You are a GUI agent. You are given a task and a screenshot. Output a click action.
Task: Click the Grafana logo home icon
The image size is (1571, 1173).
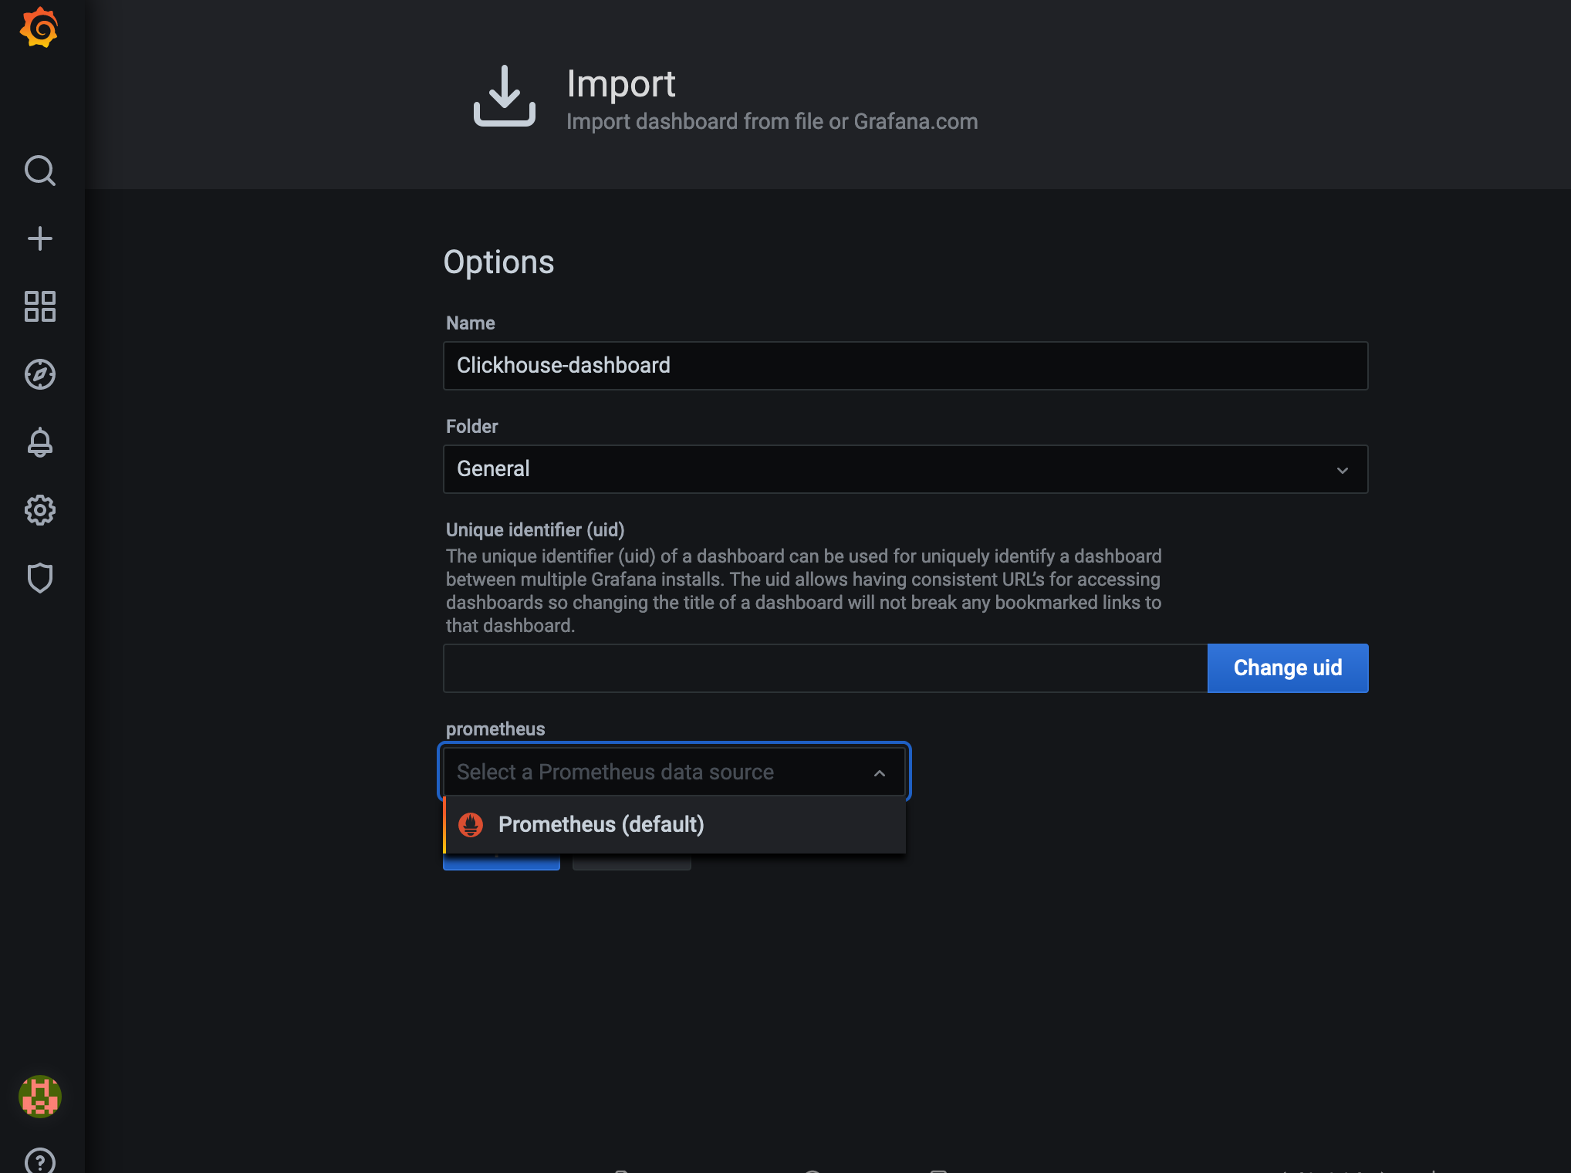39,29
